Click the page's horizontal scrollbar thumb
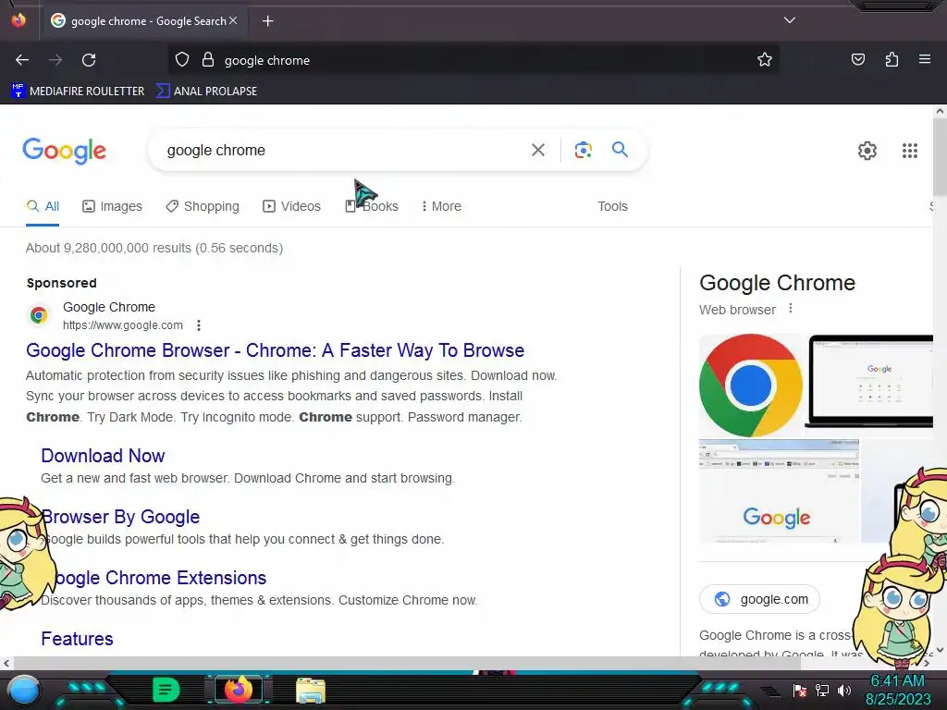This screenshot has width=947, height=710. point(406,664)
